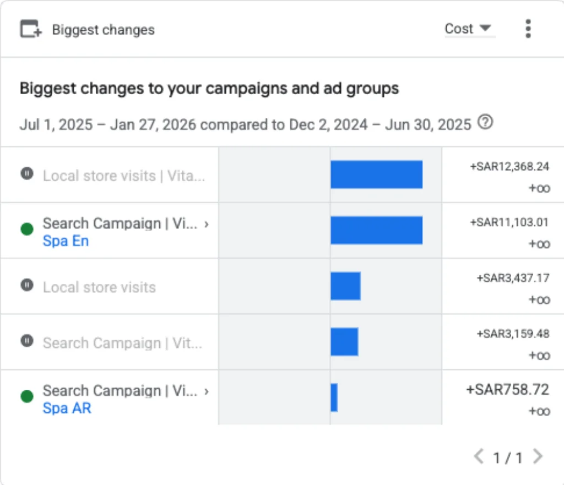564x485 pixels.
Task: Expand the chevron next to the Spa AR campaign
Action: (x=207, y=391)
